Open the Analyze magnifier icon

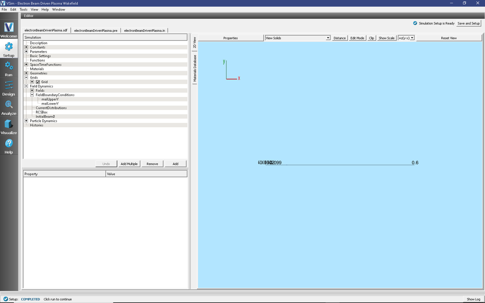tap(9, 105)
